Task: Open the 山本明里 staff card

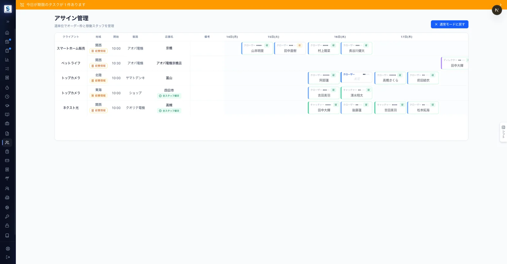Action: [x=257, y=48]
